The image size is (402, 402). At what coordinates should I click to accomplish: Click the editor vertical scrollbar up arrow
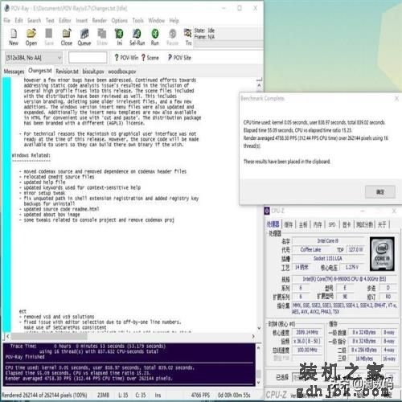point(259,85)
